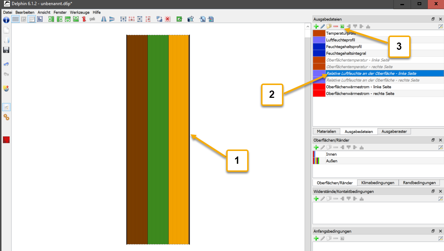Screen dimensions: 444x251
Task: Click the blue assign selection icon with dotted square
Action: tap(159, 19)
